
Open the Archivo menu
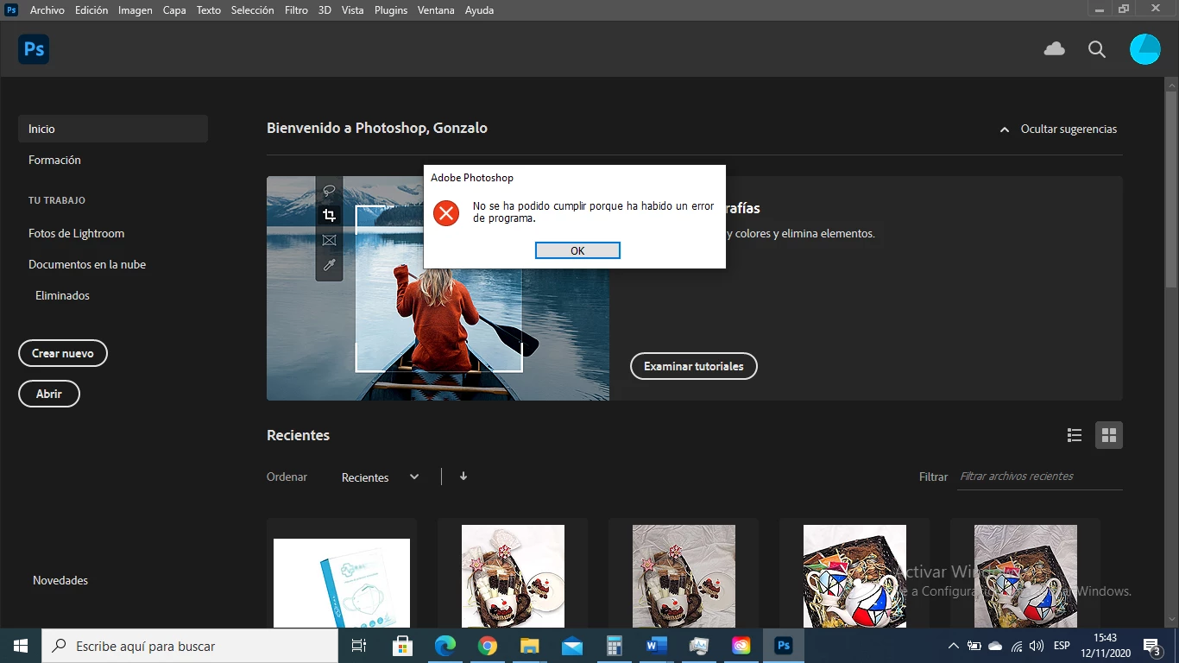[47, 10]
